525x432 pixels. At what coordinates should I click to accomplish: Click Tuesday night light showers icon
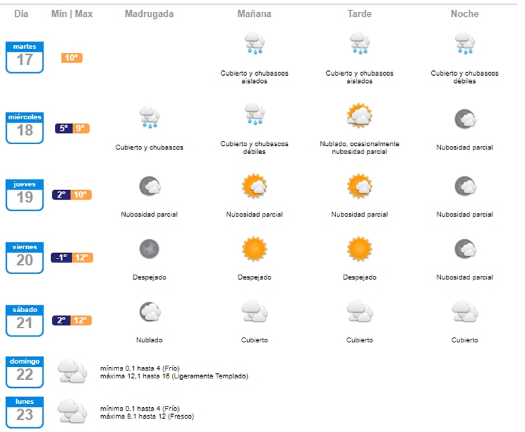[464, 44]
